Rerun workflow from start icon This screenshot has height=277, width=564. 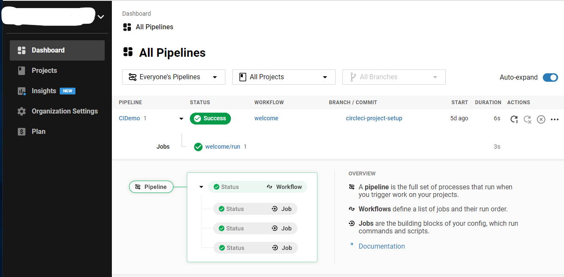point(514,119)
